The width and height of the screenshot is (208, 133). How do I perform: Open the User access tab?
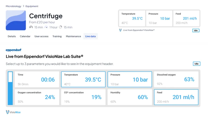[41, 36]
